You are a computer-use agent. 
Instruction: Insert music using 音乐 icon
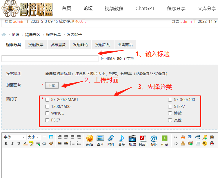pyautogui.click(x=121, y=140)
